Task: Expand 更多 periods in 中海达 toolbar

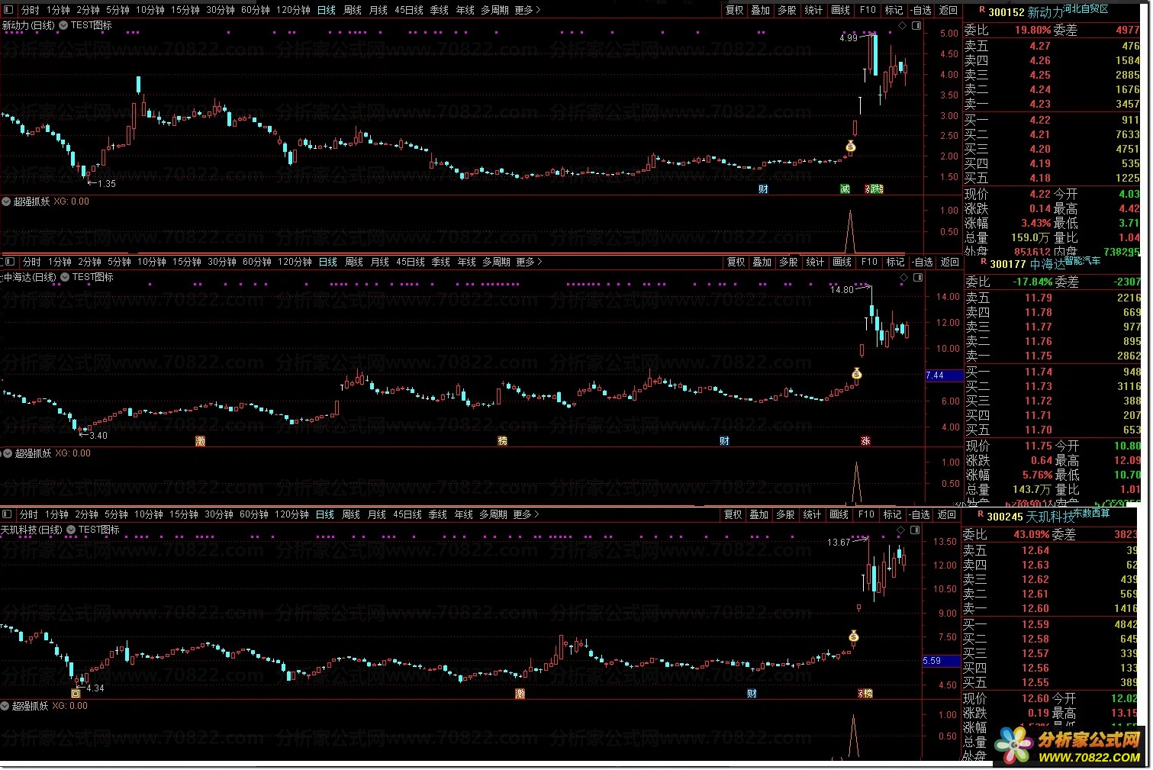Action: (x=529, y=262)
